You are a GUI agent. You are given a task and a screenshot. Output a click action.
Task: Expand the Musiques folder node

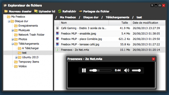point(12,30)
